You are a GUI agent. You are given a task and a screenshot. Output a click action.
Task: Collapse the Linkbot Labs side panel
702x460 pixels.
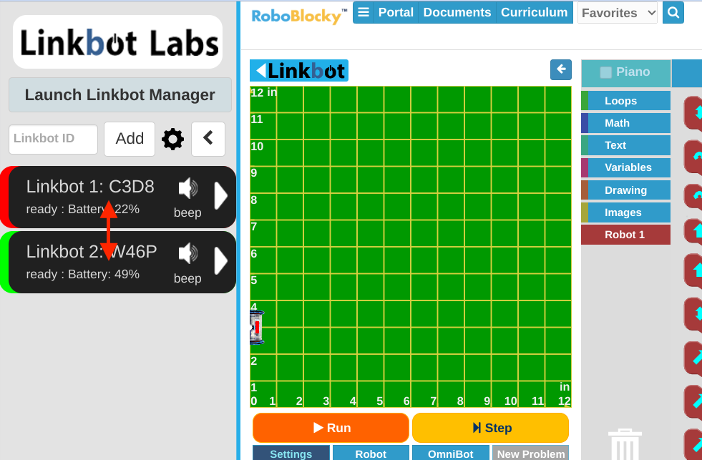[x=208, y=140]
